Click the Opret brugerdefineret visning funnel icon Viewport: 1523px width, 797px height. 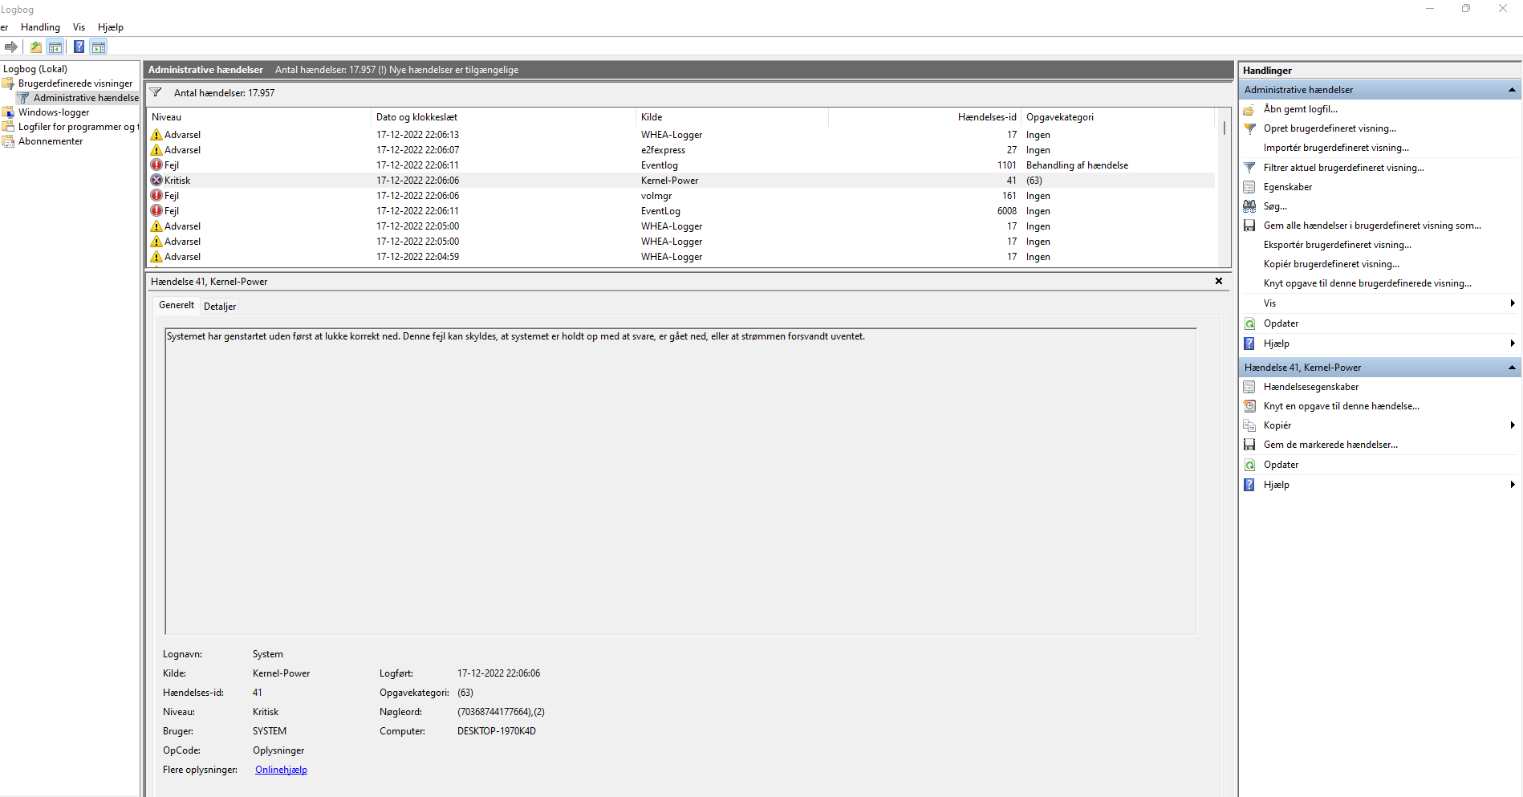click(x=1249, y=128)
